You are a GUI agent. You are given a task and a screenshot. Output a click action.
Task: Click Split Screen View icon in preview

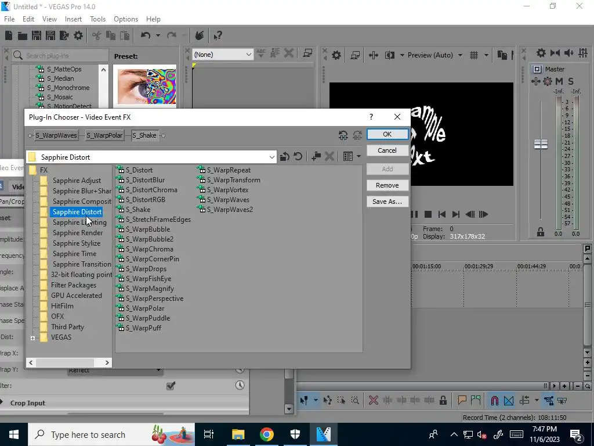point(390,55)
